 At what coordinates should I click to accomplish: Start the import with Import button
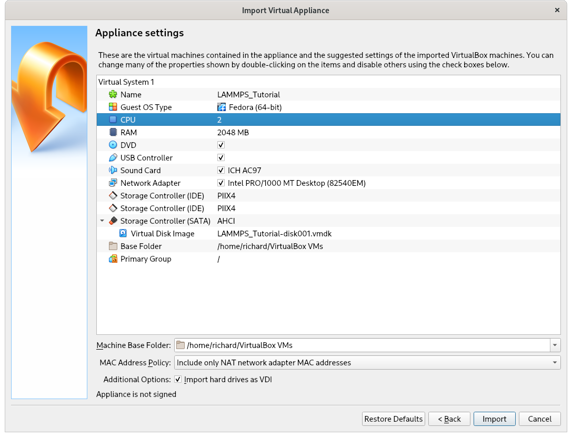pyautogui.click(x=494, y=419)
